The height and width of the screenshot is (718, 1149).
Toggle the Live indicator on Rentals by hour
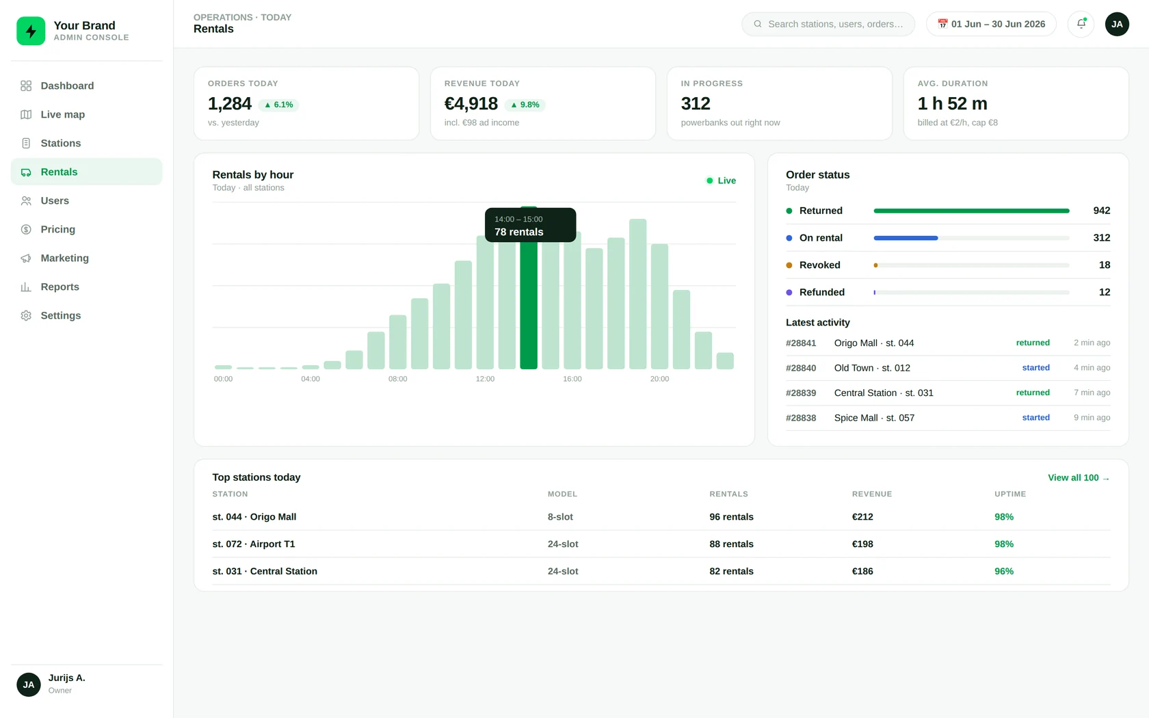tap(721, 181)
